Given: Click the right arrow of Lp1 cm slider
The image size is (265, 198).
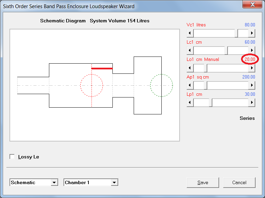Looking at the screenshot, I should [251, 103].
